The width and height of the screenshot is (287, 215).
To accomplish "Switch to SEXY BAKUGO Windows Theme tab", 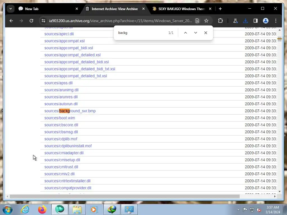I will coord(182,9).
